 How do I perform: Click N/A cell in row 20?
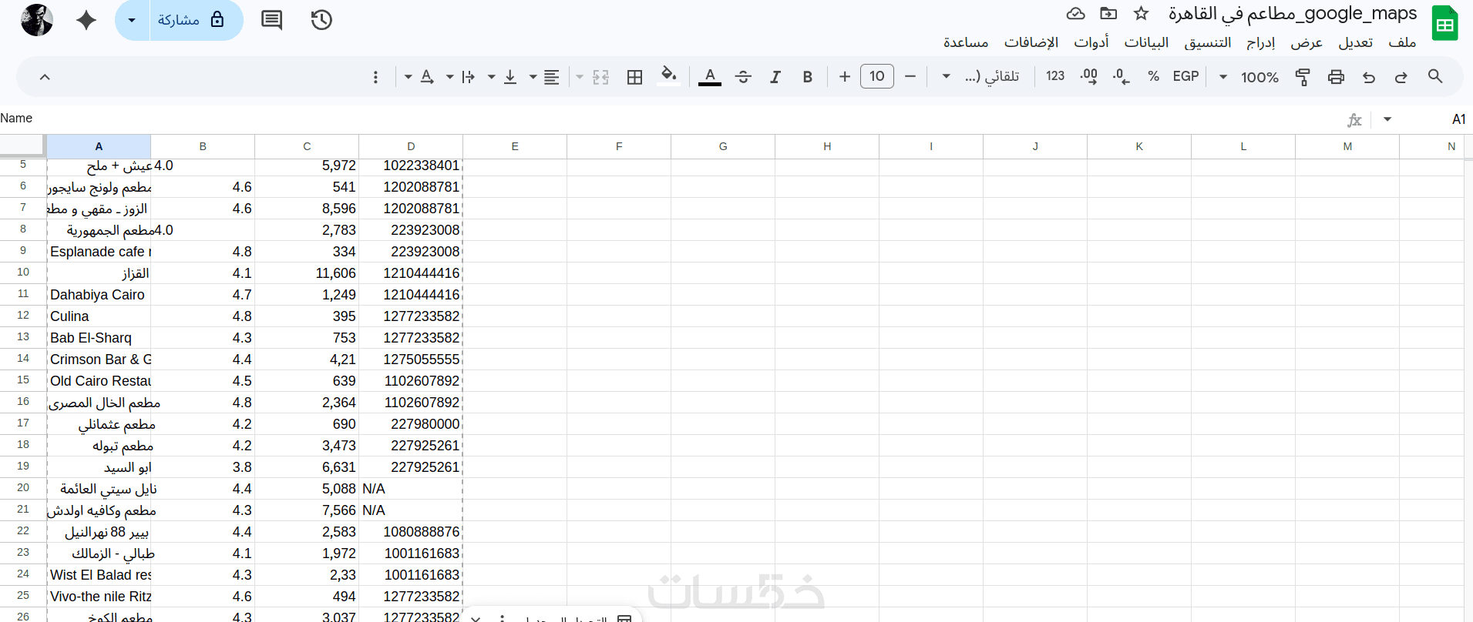[411, 489]
